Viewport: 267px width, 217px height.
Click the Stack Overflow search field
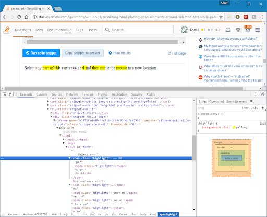pyautogui.click(x=138, y=30)
